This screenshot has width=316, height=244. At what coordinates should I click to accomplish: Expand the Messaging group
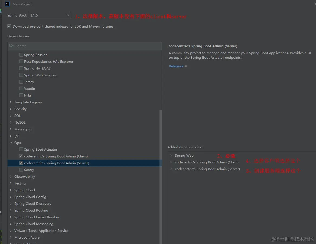coord(11,129)
